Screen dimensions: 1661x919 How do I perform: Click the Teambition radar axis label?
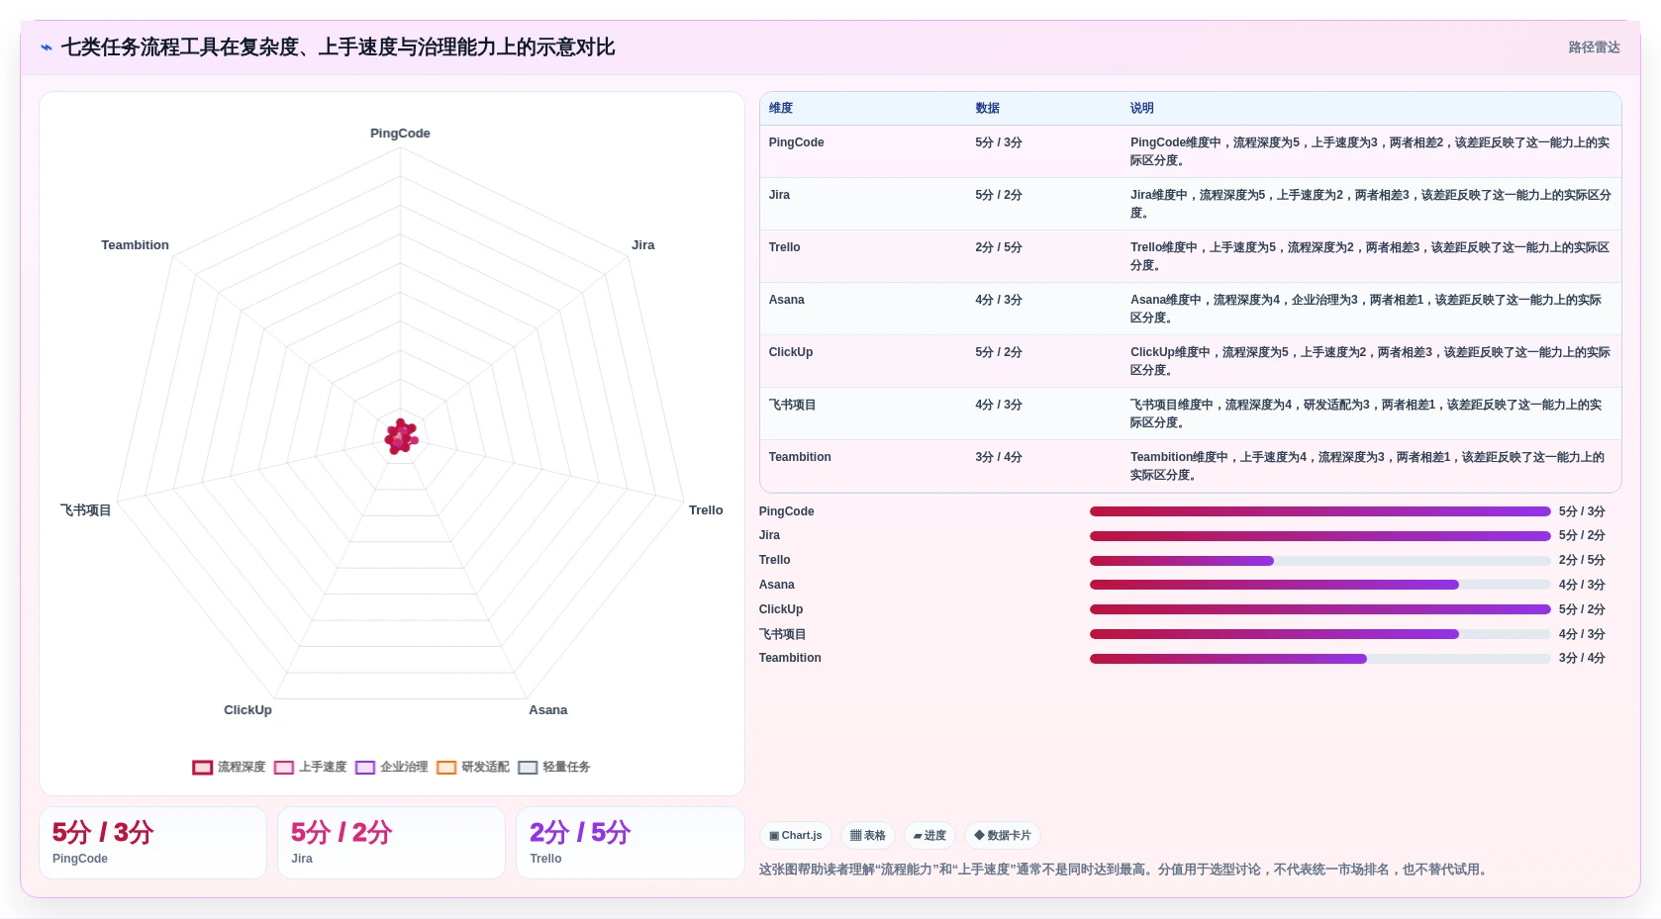point(135,245)
